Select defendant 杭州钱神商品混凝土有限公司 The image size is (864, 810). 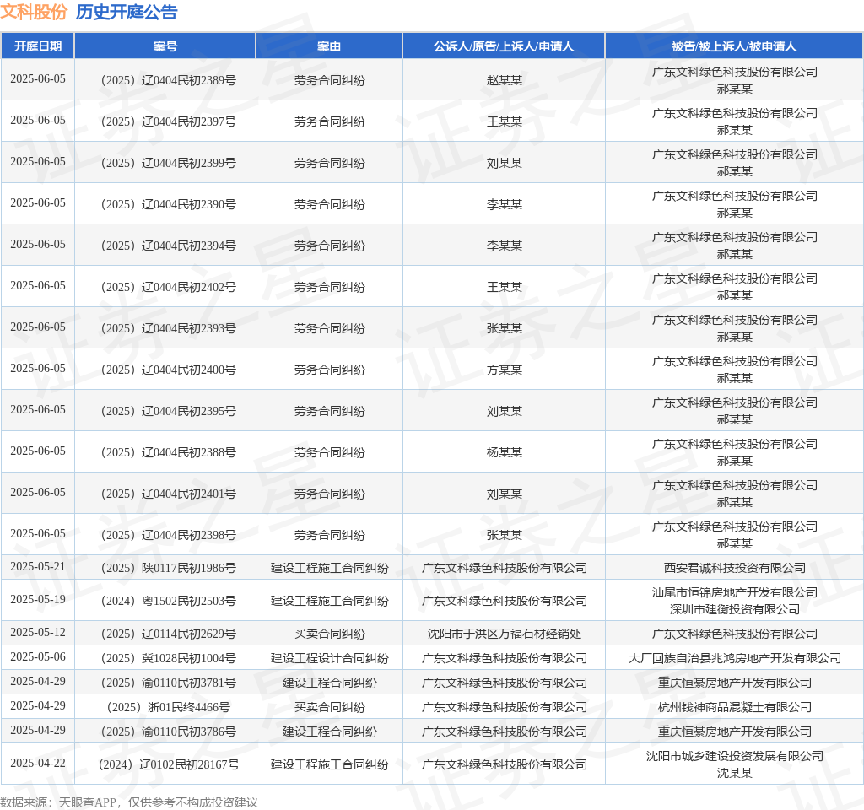(x=735, y=708)
